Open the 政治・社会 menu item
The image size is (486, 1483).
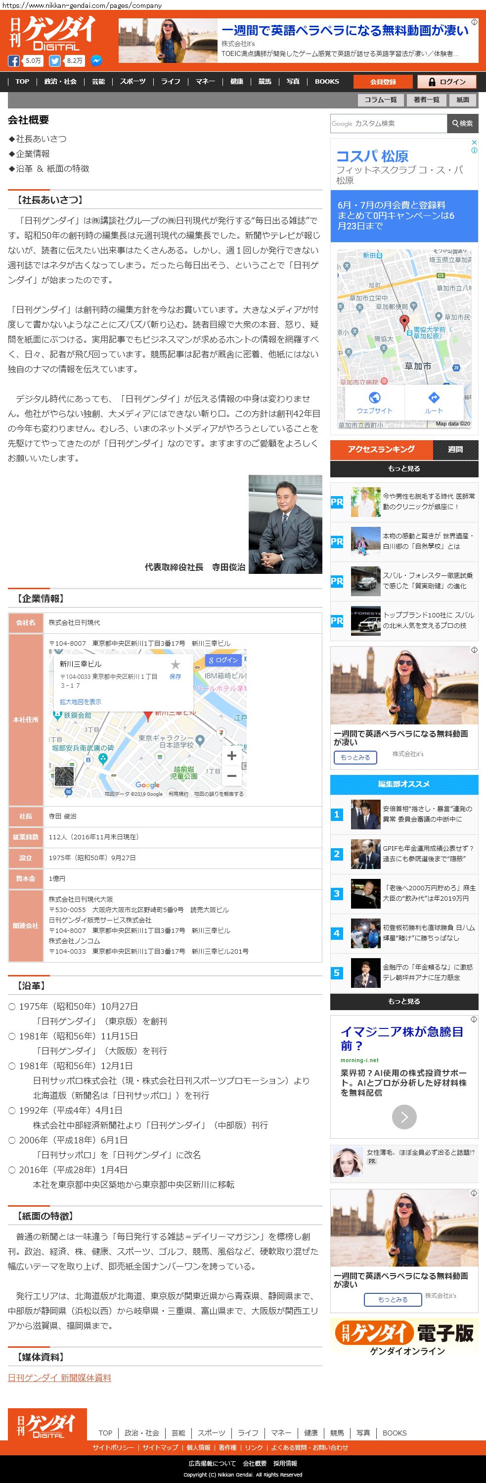click(60, 82)
